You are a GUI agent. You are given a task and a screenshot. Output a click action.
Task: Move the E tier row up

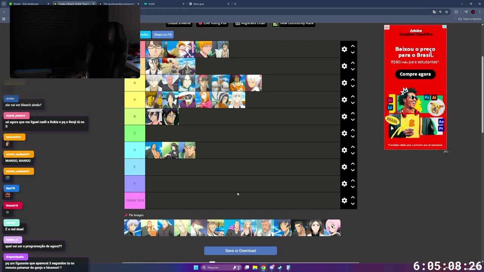tap(353, 164)
